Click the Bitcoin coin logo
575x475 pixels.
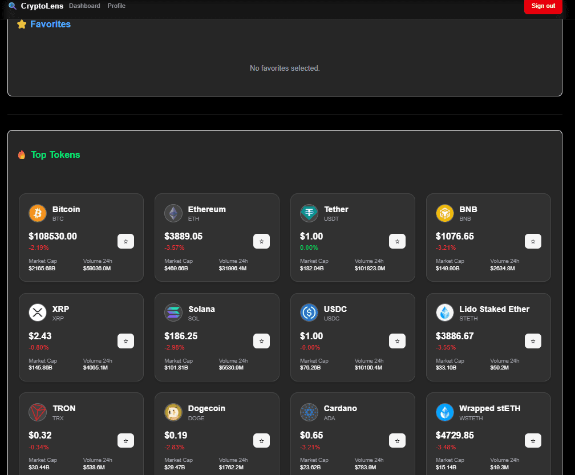[x=38, y=213]
